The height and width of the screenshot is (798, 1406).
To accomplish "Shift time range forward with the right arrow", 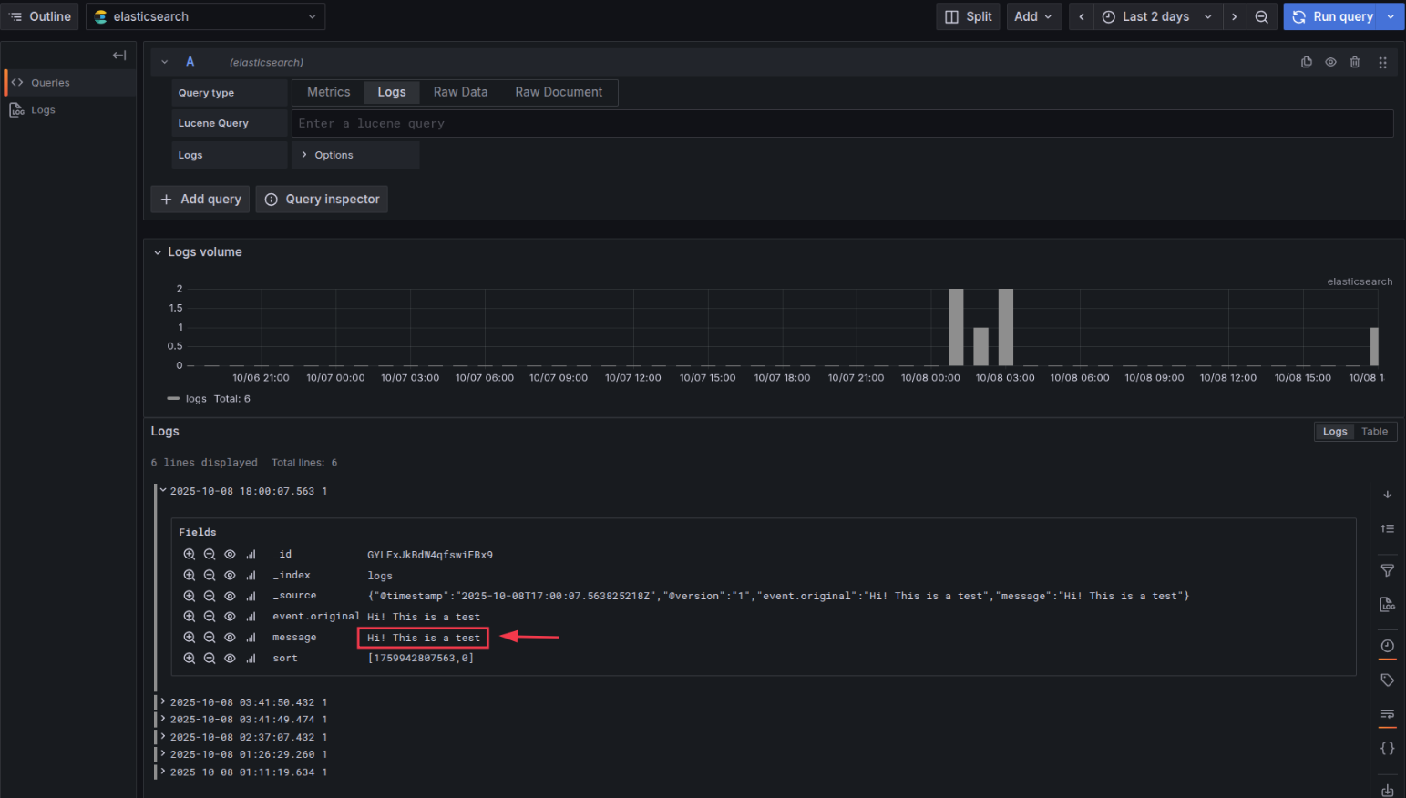I will (x=1235, y=16).
